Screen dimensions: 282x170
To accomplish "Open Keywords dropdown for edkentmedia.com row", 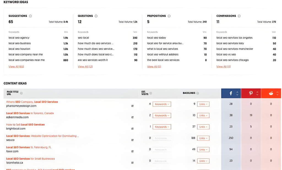I will click(162, 116).
